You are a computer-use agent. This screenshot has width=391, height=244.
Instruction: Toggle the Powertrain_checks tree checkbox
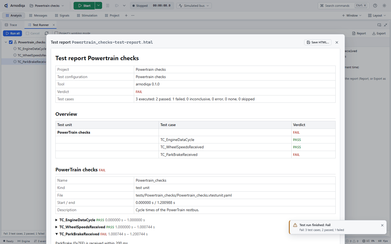pos(11,42)
